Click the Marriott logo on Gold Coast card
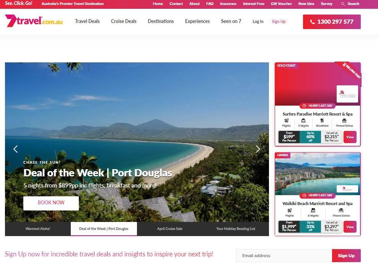The height and width of the screenshot is (269, 378). tap(347, 94)
